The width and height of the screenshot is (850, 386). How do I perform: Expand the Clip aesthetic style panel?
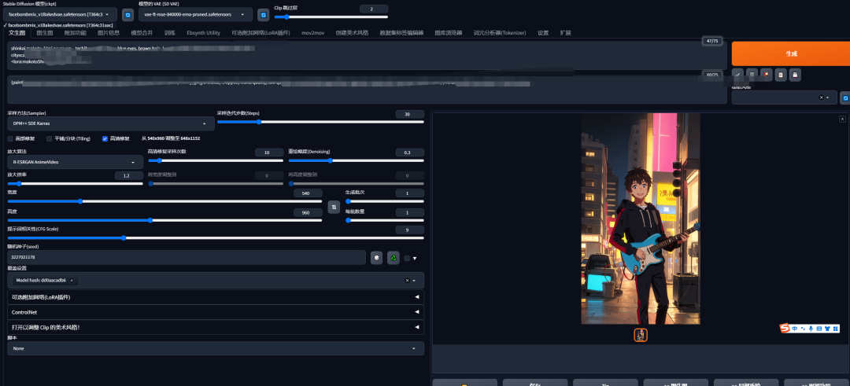pos(216,328)
